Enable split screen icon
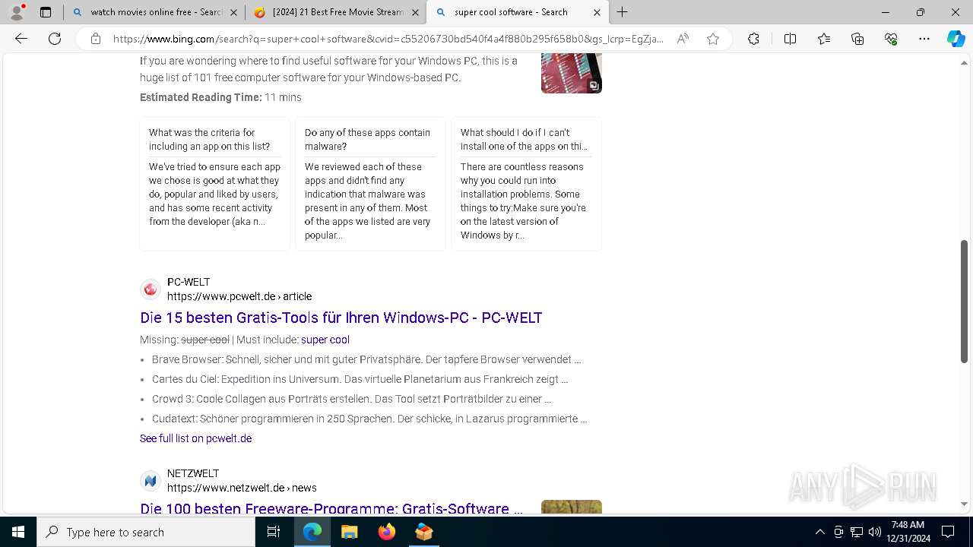Viewport: 973px width, 547px height. pos(790,39)
